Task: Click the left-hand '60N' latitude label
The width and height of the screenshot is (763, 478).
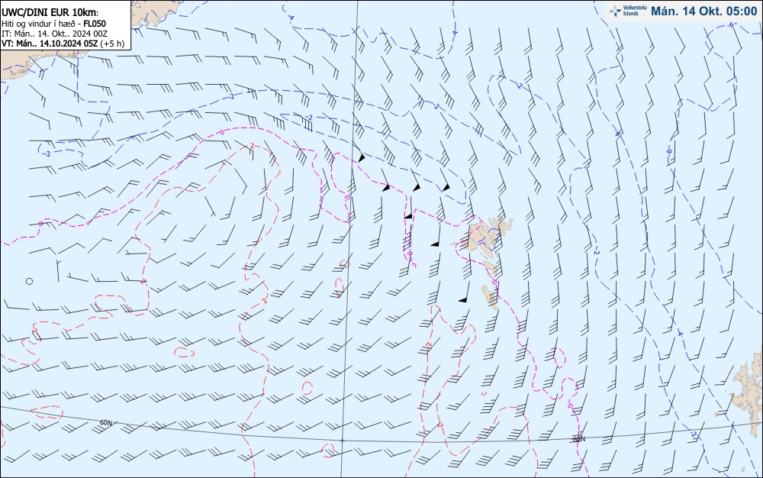Action: 106,422
